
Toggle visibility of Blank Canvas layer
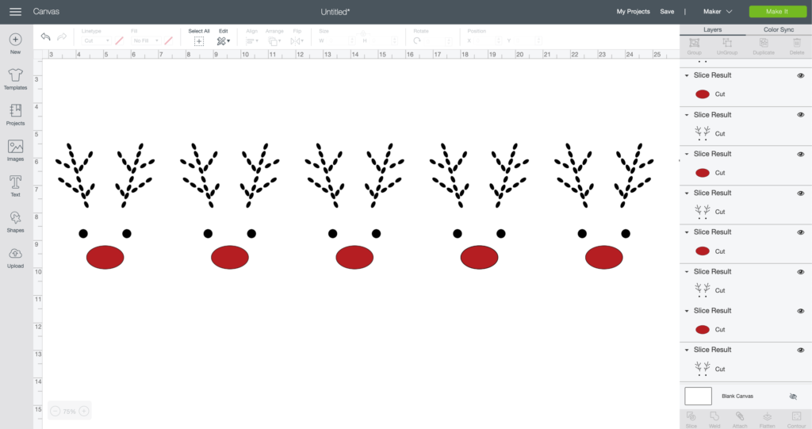(793, 396)
